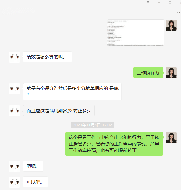Click the sender avatar beside 绩效是怎么算的呢
Viewport: 181px width, 190px height.
coord(15,57)
